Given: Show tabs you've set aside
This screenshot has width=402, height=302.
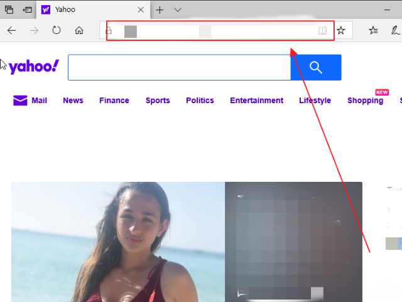Looking at the screenshot, I should (9, 9).
